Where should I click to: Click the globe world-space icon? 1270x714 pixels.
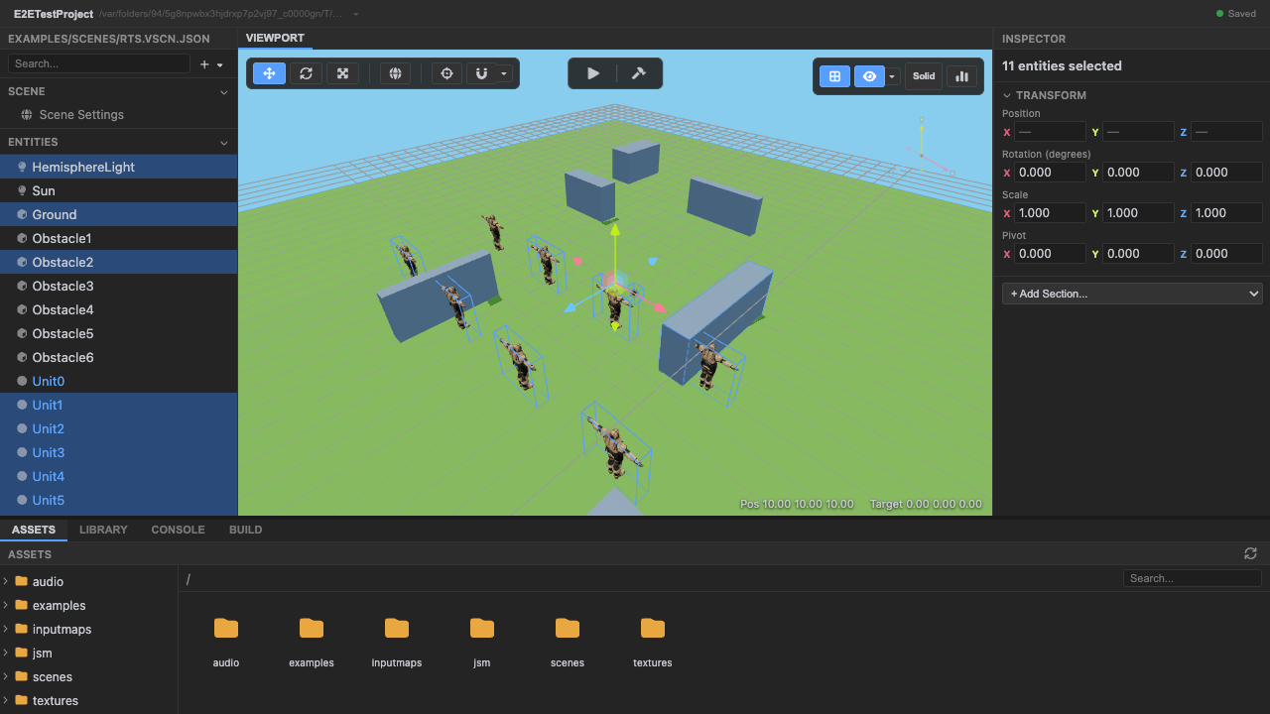395,73
